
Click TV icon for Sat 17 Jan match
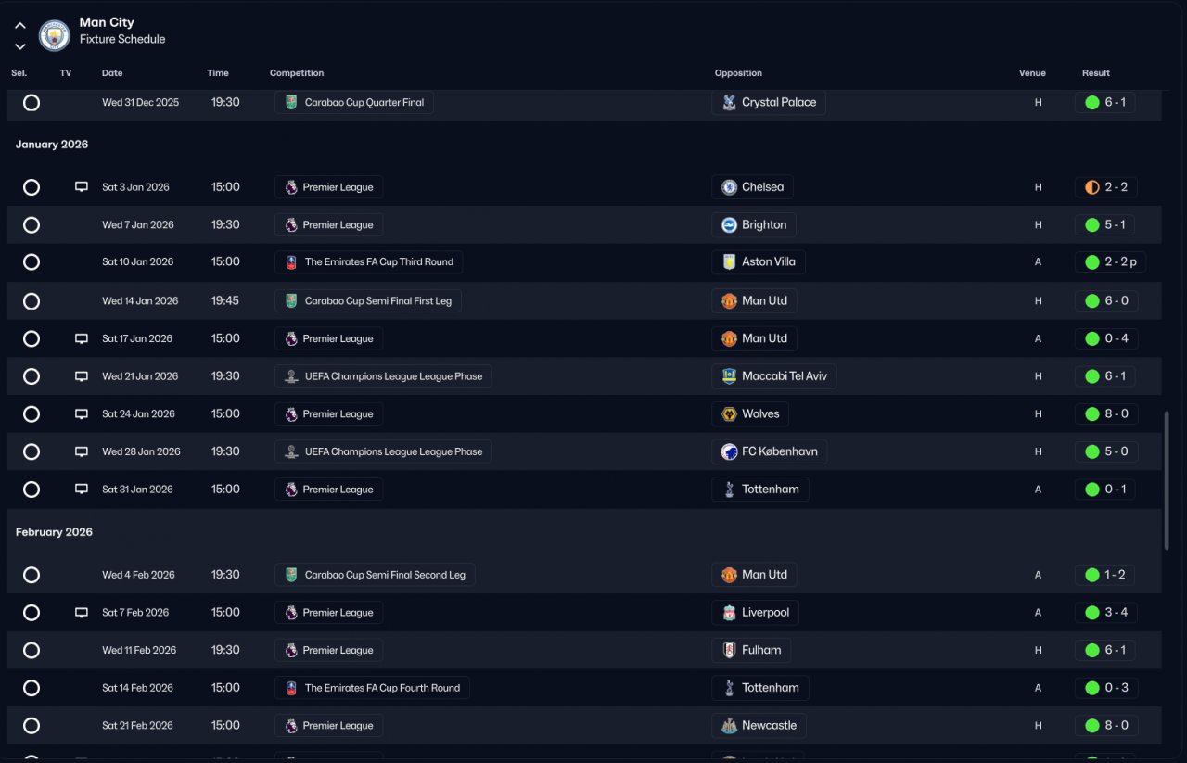click(x=82, y=339)
